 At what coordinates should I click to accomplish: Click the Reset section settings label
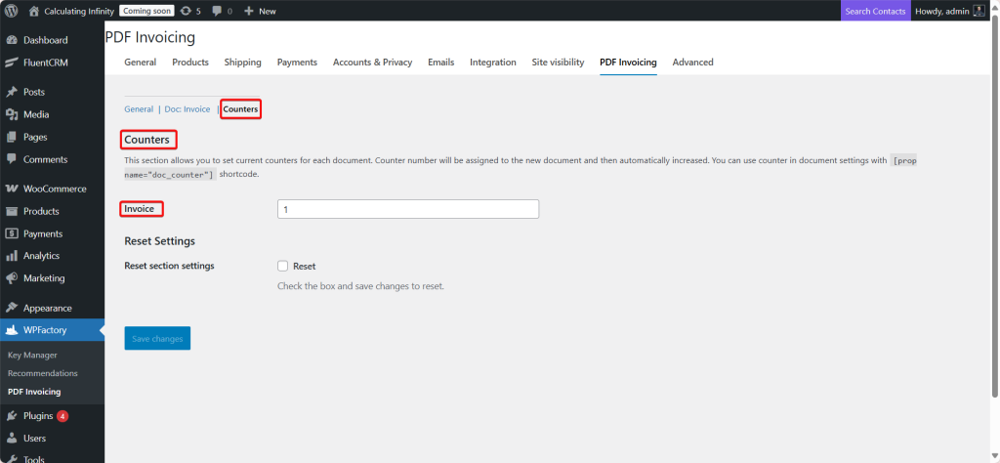169,266
